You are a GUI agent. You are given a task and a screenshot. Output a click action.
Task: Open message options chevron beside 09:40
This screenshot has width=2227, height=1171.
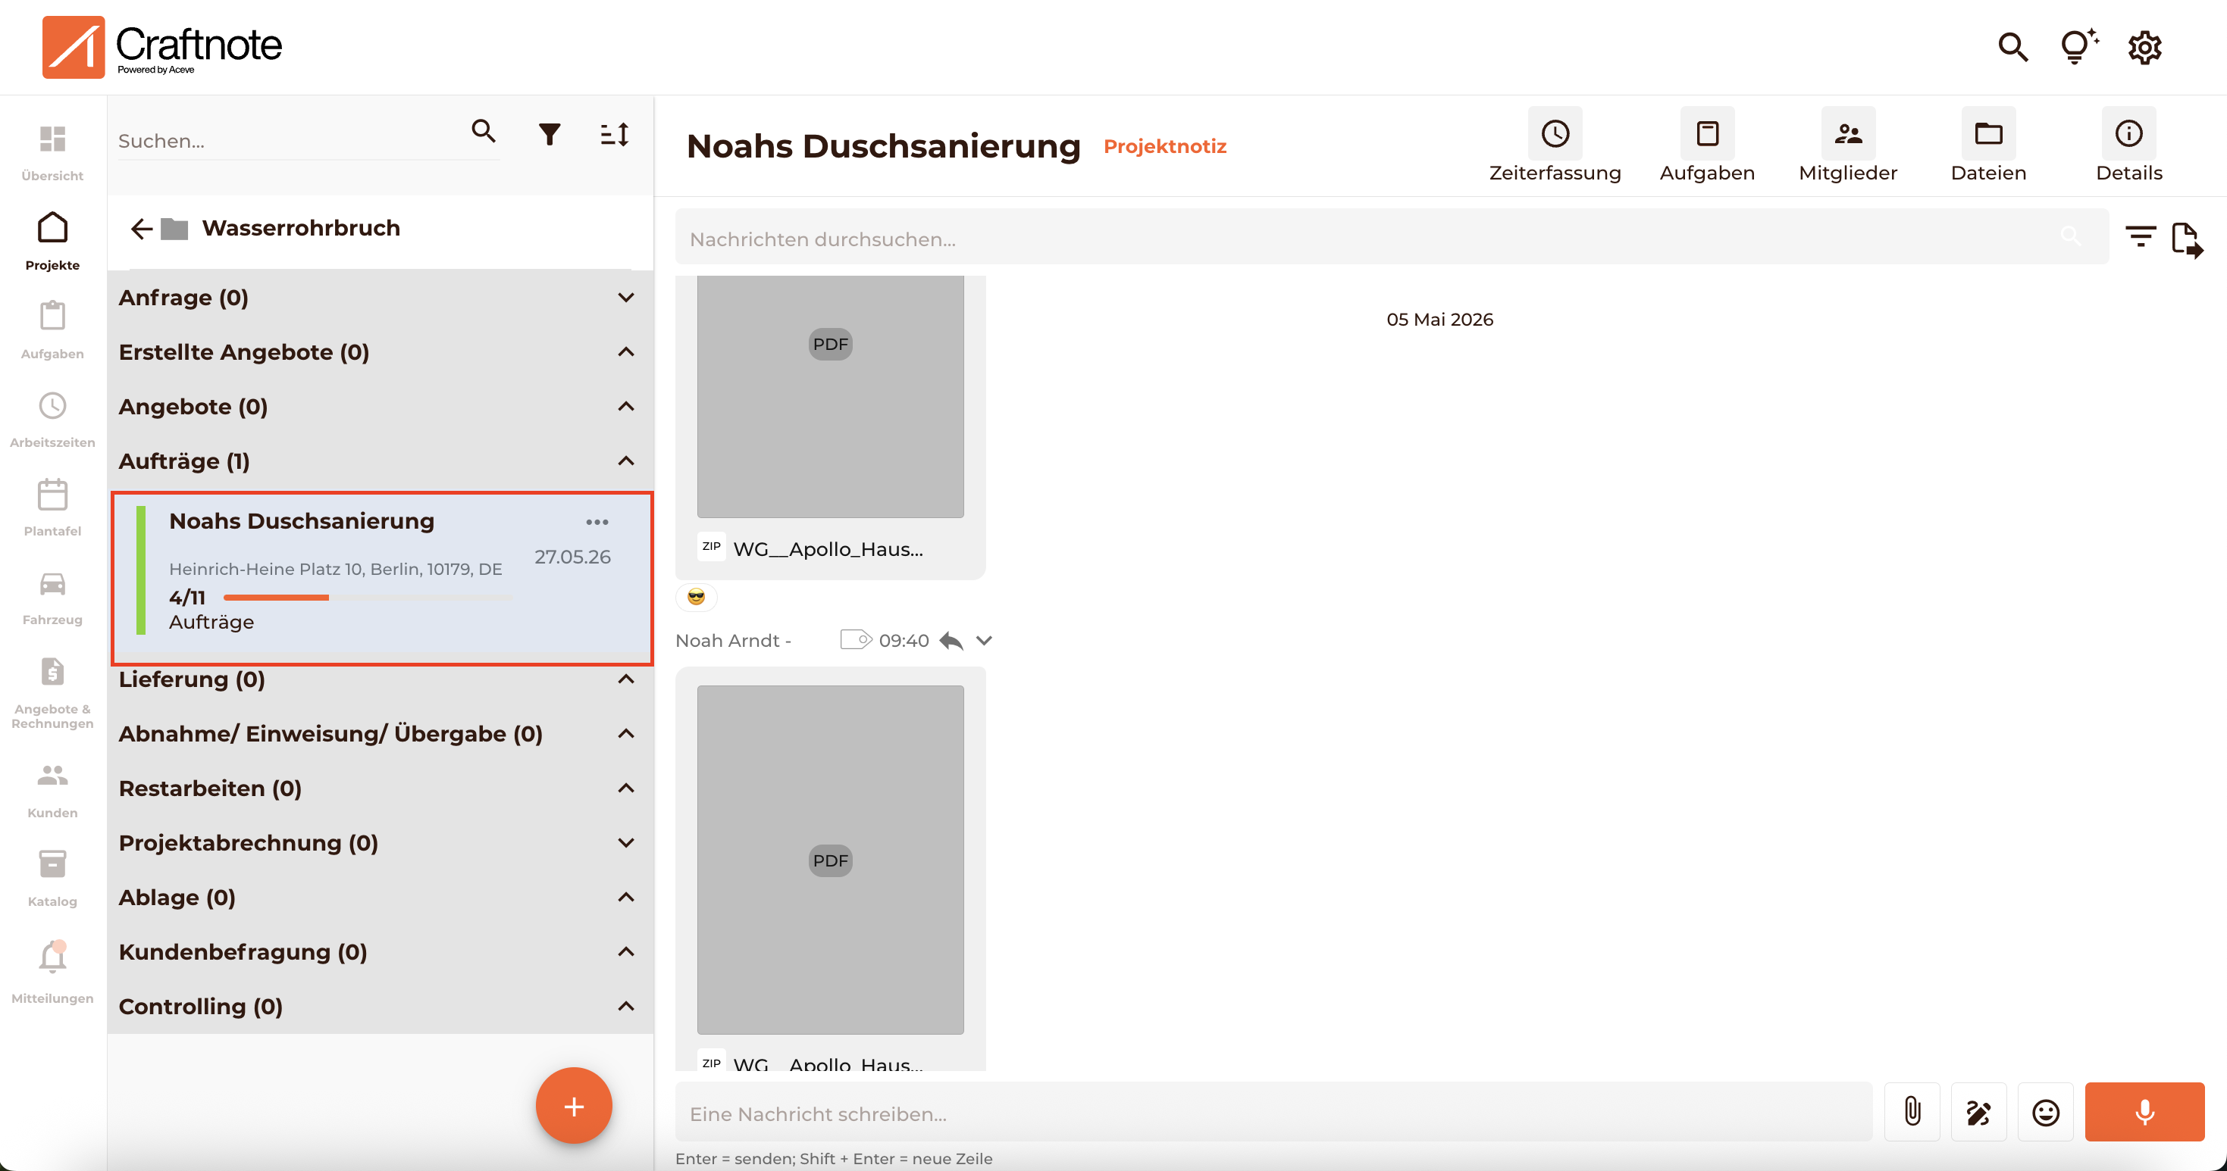click(x=984, y=641)
